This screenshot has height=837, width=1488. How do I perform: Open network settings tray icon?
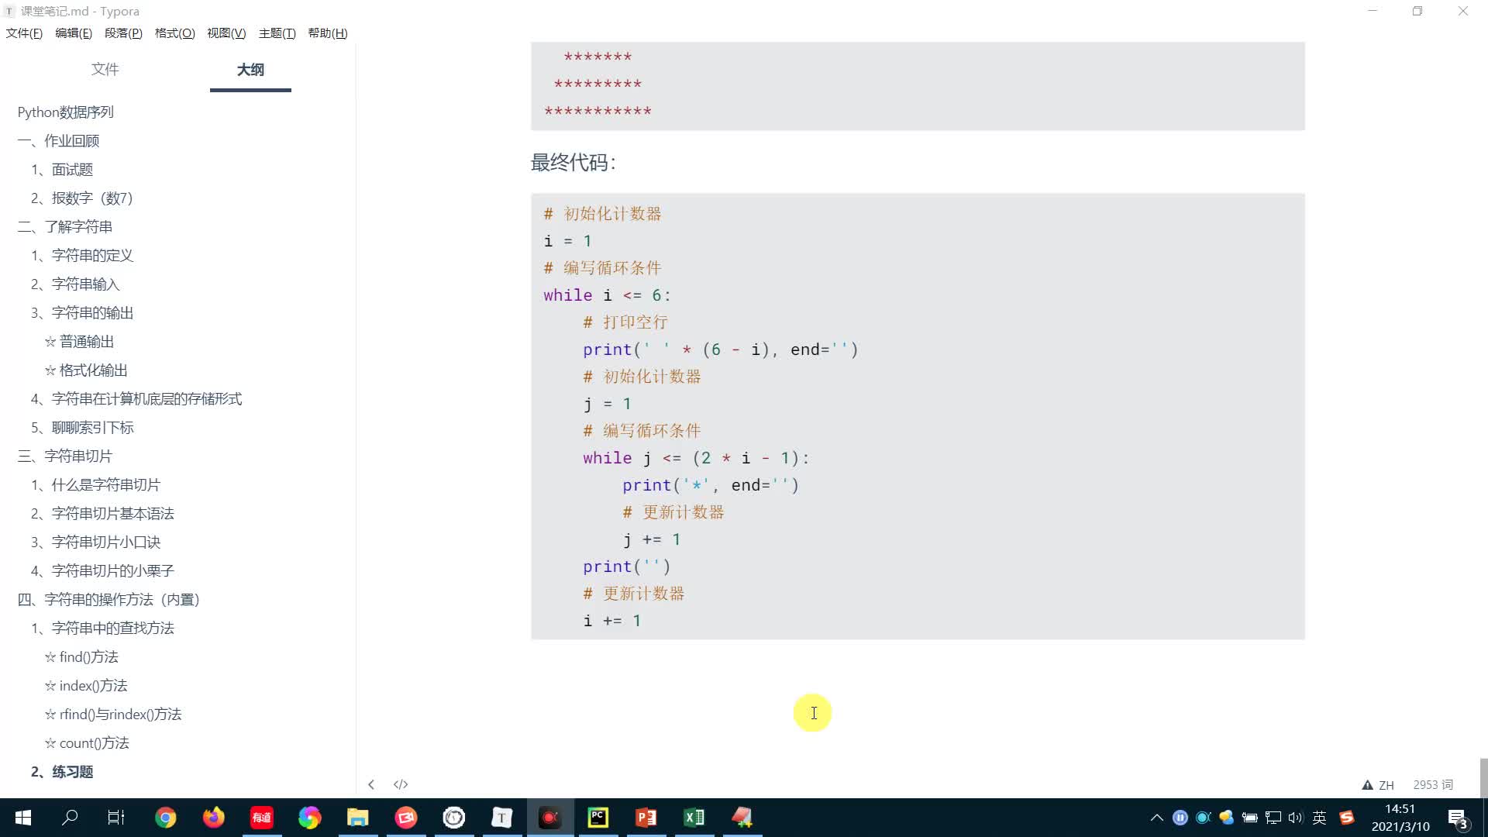point(1273,818)
